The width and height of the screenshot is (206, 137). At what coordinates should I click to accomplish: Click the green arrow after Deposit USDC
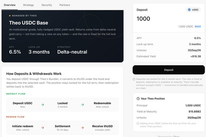tap(43, 105)
